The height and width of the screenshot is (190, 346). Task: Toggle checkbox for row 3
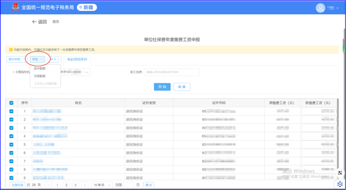(x=11, y=128)
